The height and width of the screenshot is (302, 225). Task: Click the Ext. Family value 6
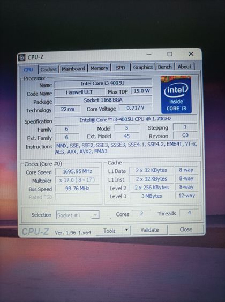click(66, 138)
